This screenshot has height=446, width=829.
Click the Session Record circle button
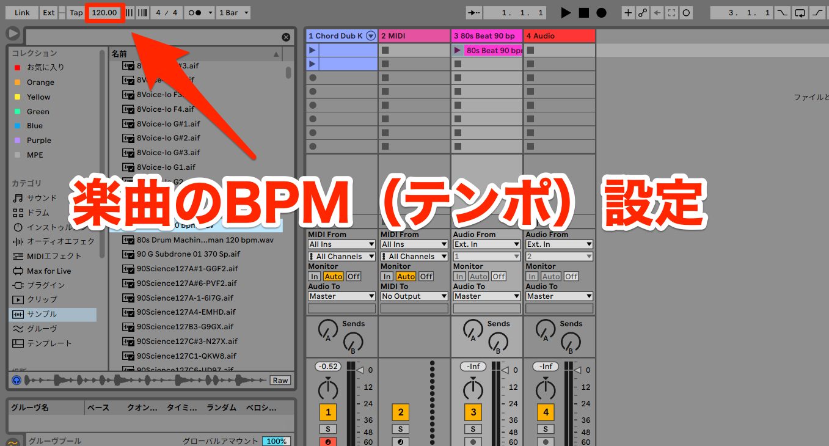click(x=686, y=12)
